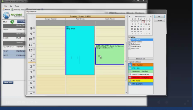Image resolution: width=193 pixels, height=110 pixels.
Task: Select February 11 in mini calendar
Action: coord(149,24)
